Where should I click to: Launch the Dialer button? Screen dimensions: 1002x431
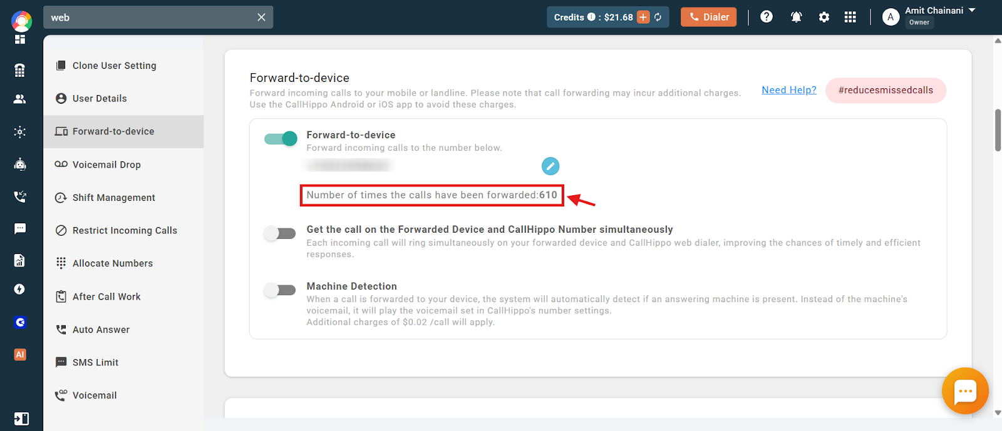click(x=709, y=17)
